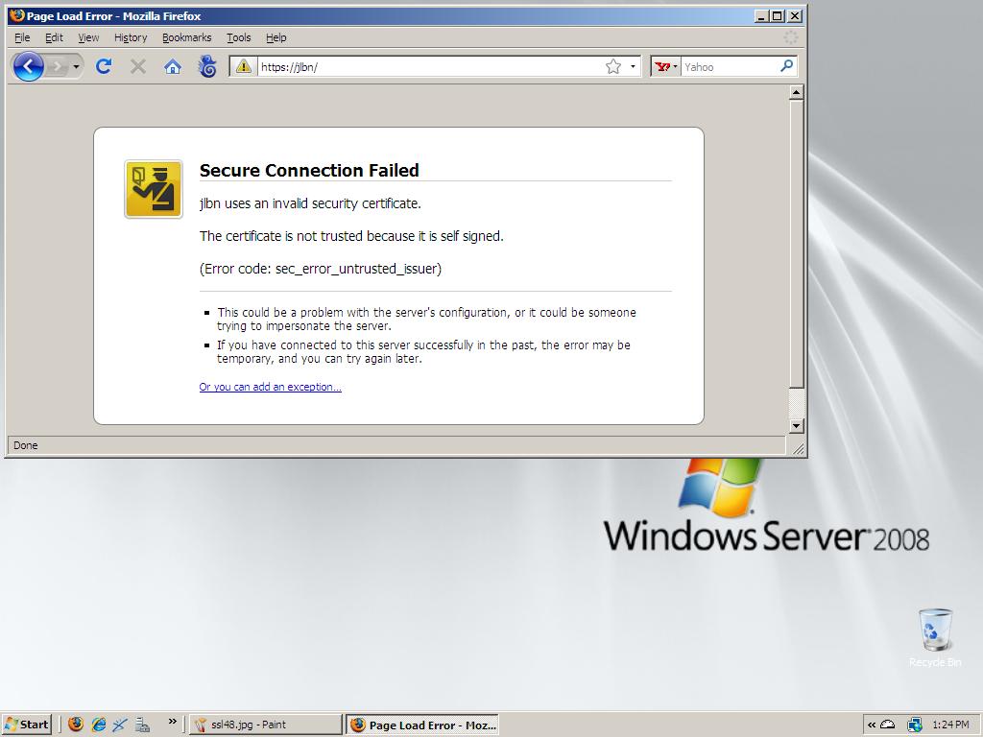Switch to ssl48.jpg - Paint taskbar button
983x737 pixels.
265,725
